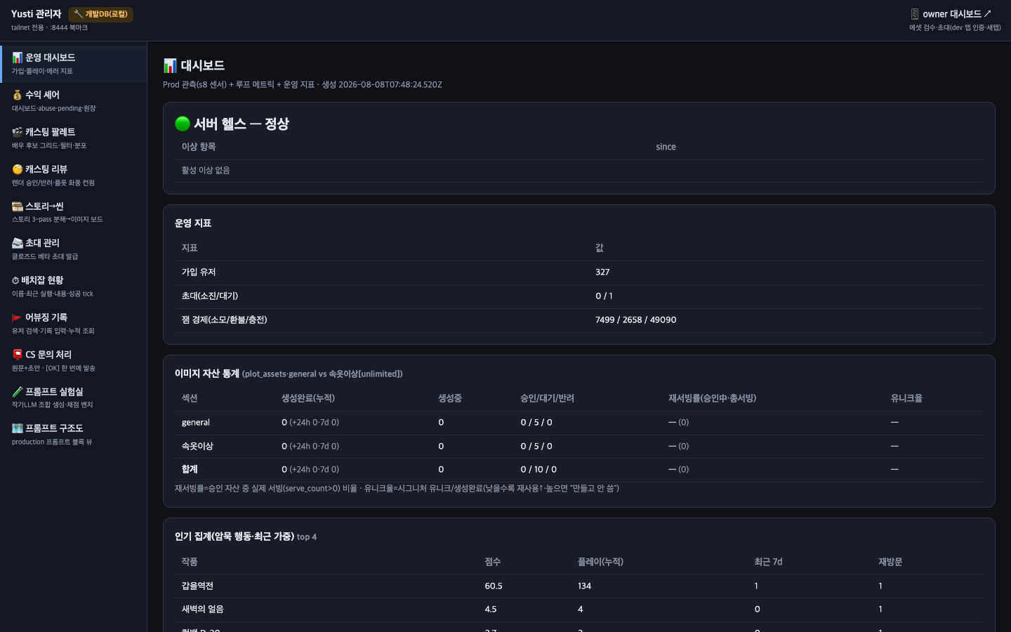Open the 캐스팅 팔레트 clapperboard icon
This screenshot has height=632, width=1011.
pyautogui.click(x=17, y=132)
